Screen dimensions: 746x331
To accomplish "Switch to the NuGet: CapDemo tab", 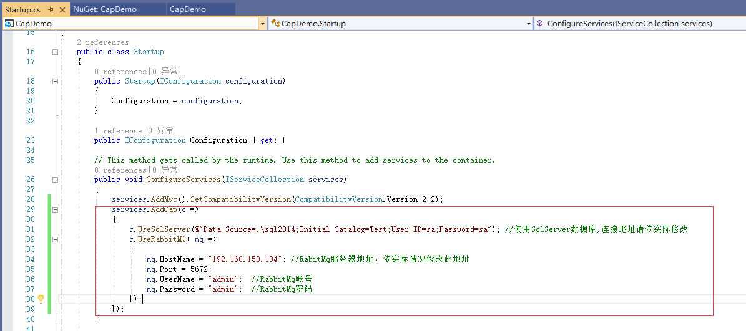I will point(105,9).
